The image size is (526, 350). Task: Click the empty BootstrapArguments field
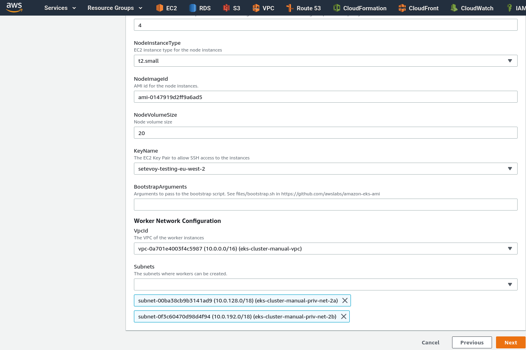point(325,205)
